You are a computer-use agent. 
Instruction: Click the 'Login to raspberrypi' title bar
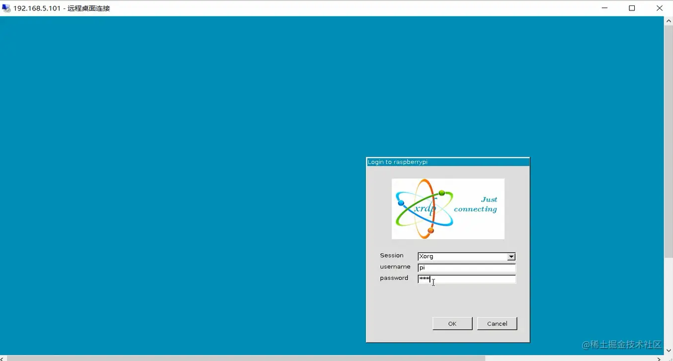point(448,162)
